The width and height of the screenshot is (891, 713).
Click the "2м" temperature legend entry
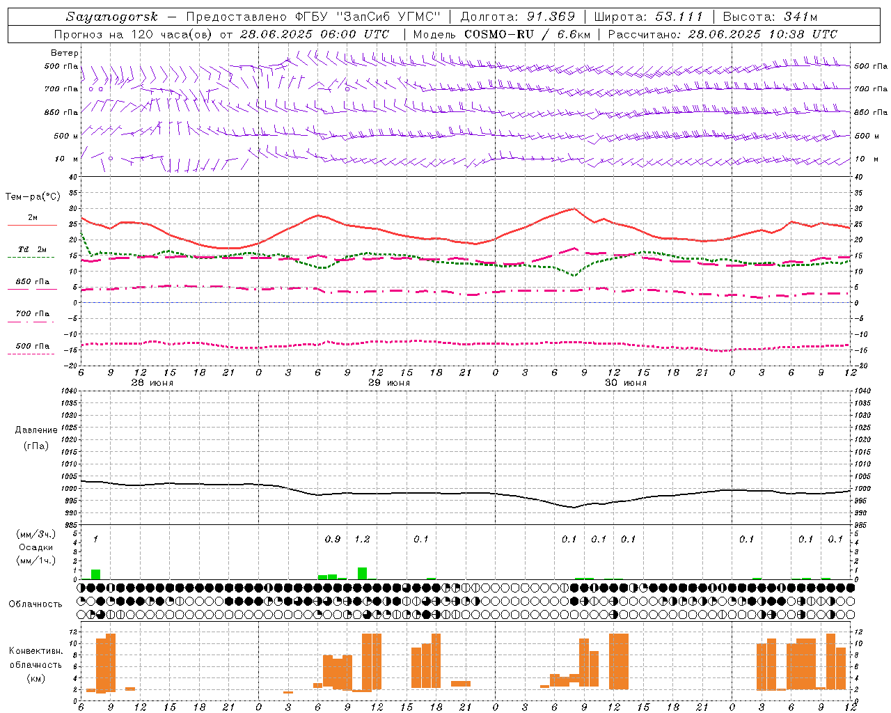pyautogui.click(x=33, y=218)
